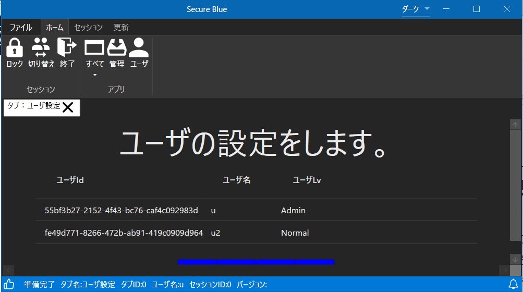Sort by the ユーザ名 column header
The image size is (523, 292).
pyautogui.click(x=237, y=180)
